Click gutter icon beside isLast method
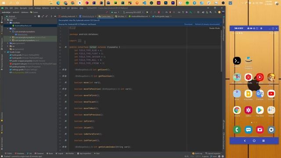 65,128
